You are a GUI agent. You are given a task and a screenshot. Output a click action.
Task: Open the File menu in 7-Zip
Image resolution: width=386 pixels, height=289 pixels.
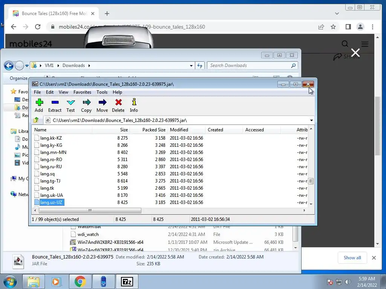coord(37,92)
